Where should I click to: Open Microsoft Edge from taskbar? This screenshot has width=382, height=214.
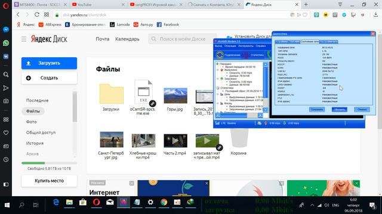[56, 202]
